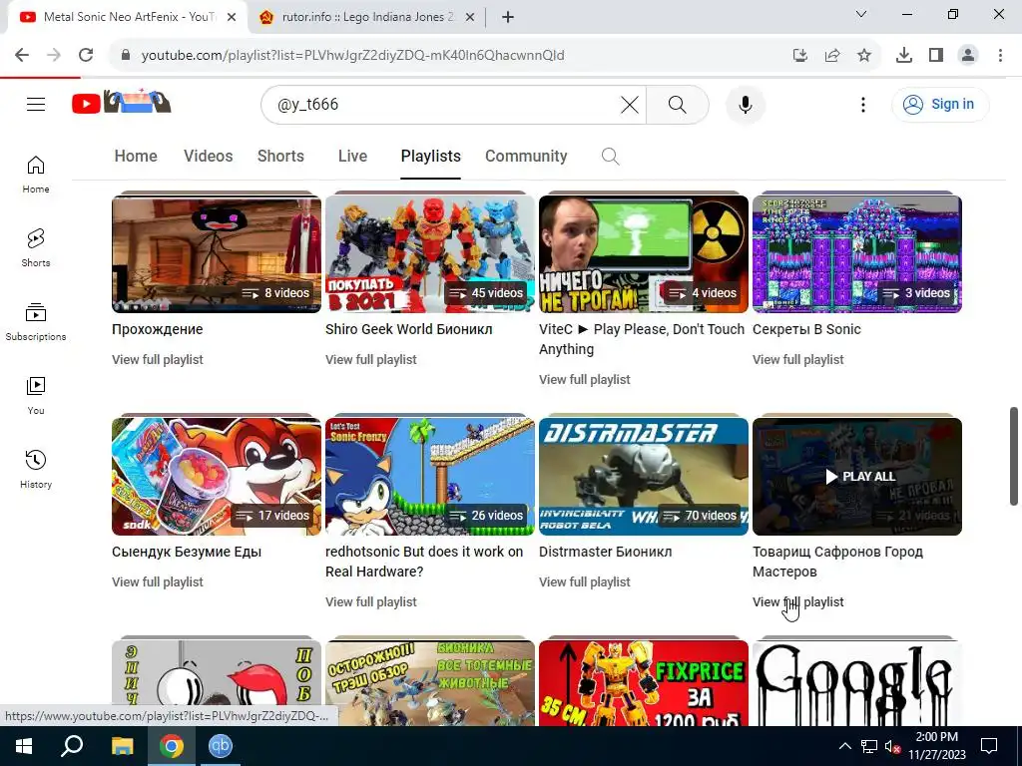Clear the search box with X
The width and height of the screenshot is (1022, 766).
click(x=630, y=104)
